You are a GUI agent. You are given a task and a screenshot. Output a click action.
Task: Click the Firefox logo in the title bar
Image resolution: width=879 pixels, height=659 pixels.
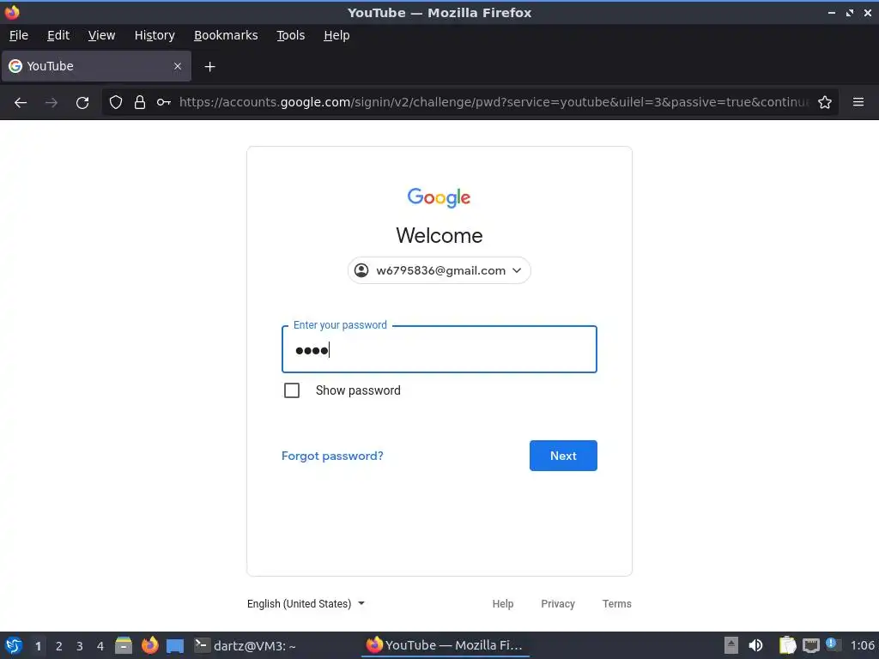(x=12, y=12)
